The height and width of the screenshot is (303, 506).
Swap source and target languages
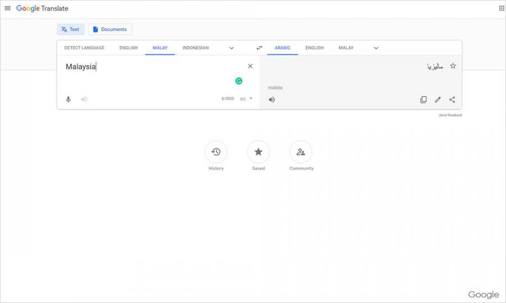(x=259, y=48)
